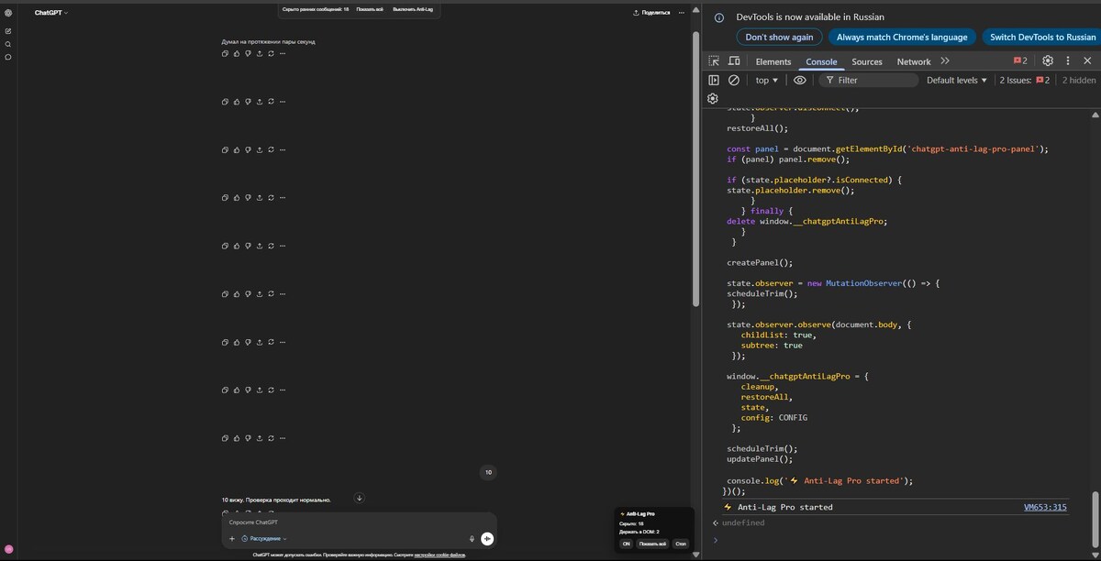
Task: Click the Стоп button in Anti-Lag panel
Action: (680, 544)
